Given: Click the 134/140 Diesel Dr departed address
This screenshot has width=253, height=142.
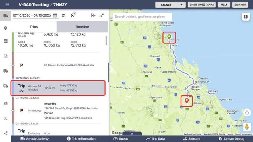Looking at the screenshot, I should [x=71, y=108].
